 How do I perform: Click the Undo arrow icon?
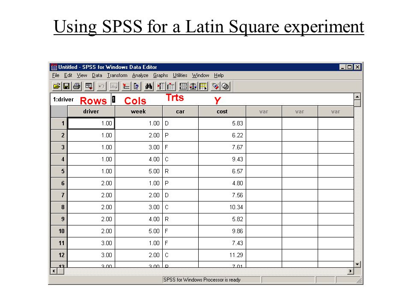point(101,86)
